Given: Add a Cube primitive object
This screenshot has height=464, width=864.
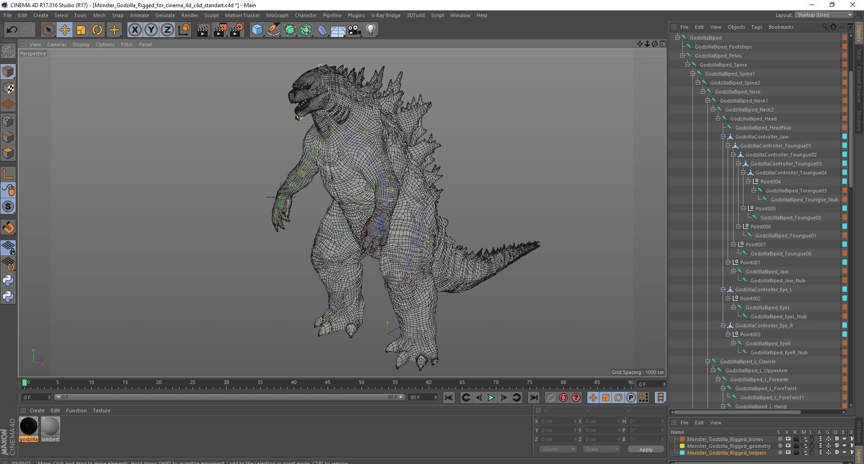Looking at the screenshot, I should [257, 30].
